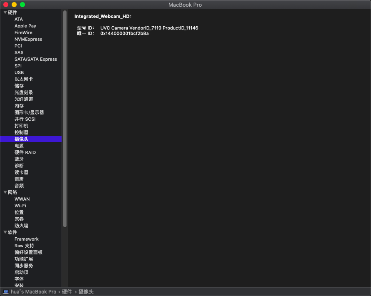371x296 pixels.
Task: Collapse the 网络 network section
Action: [5, 192]
